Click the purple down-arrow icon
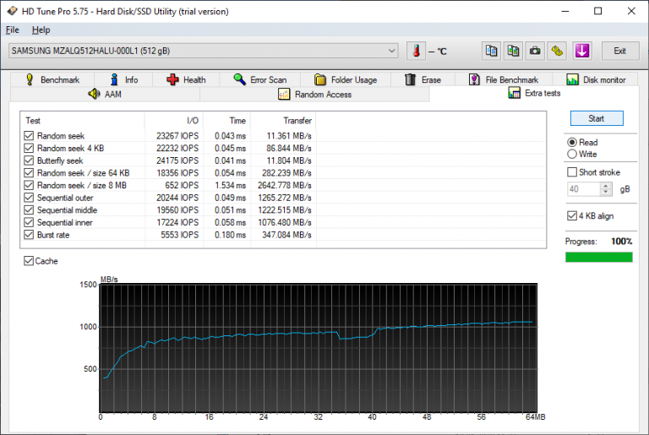This screenshot has width=649, height=435. click(x=581, y=51)
